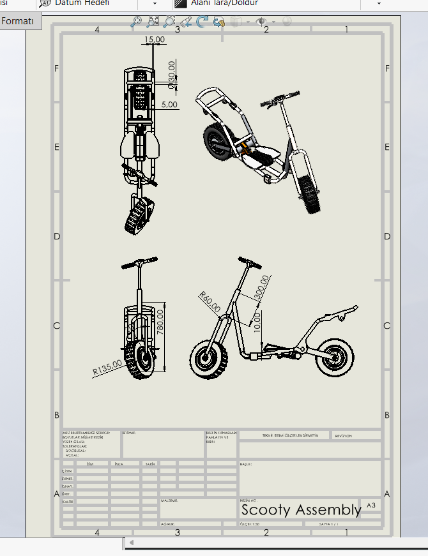
Task: Click the Scooty Assembly title block text
Action: pyautogui.click(x=301, y=510)
